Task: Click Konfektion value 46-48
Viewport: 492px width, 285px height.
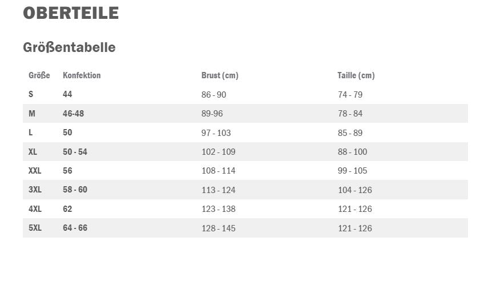Action: [x=74, y=113]
